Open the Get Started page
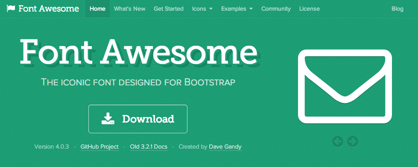Image resolution: width=418 pixels, height=167 pixels. click(169, 9)
